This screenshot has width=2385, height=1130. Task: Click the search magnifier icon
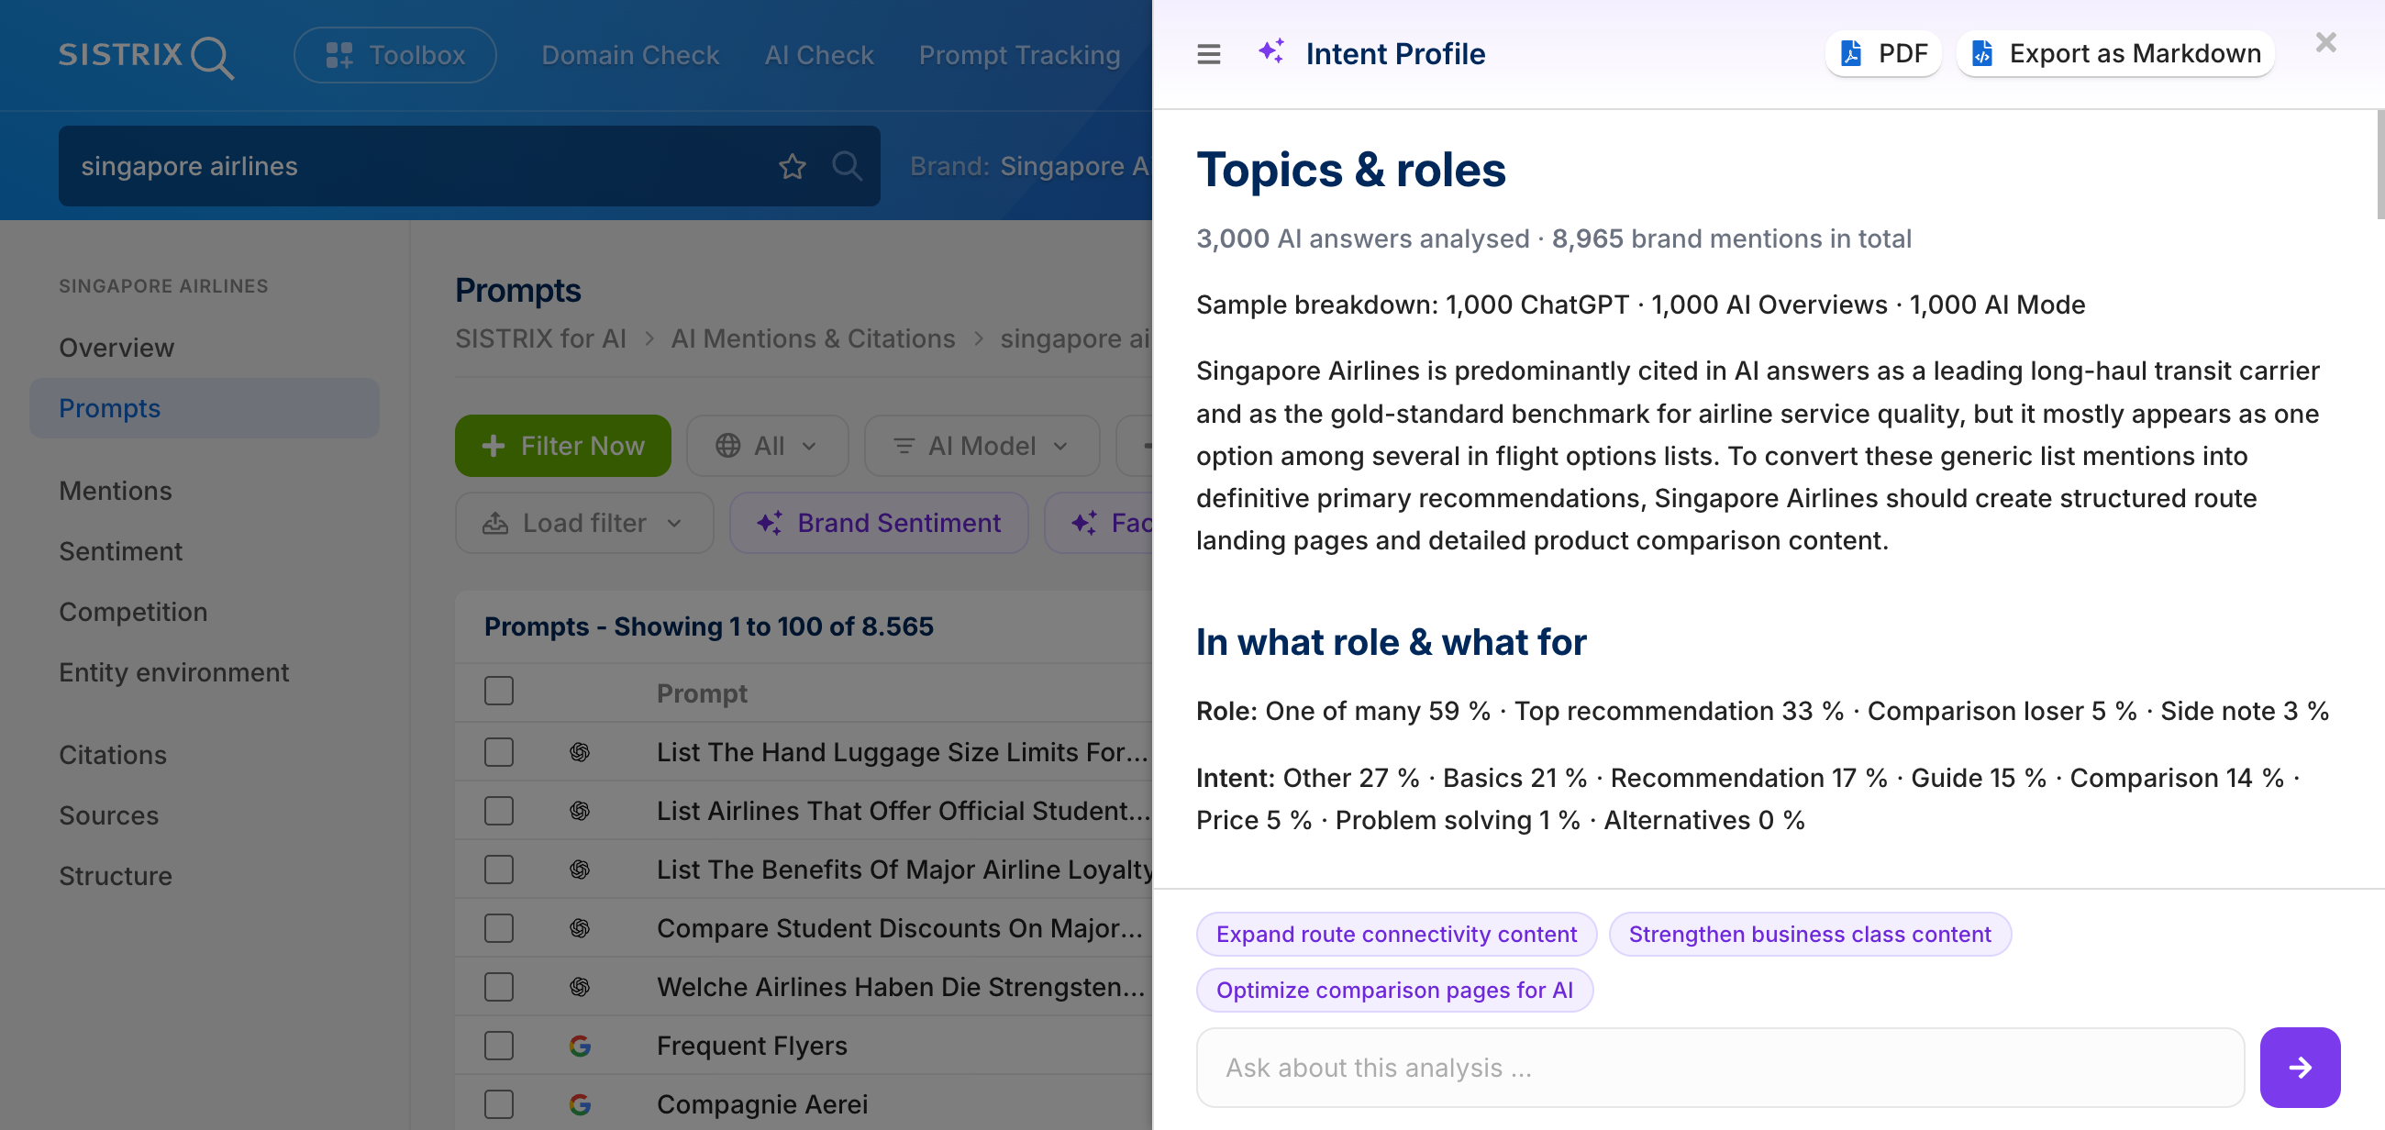point(847,167)
